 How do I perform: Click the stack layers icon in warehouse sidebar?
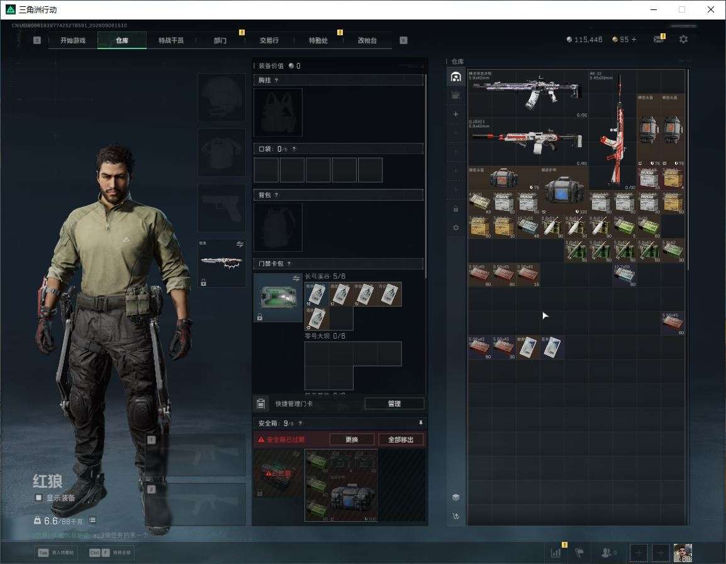pyautogui.click(x=455, y=497)
